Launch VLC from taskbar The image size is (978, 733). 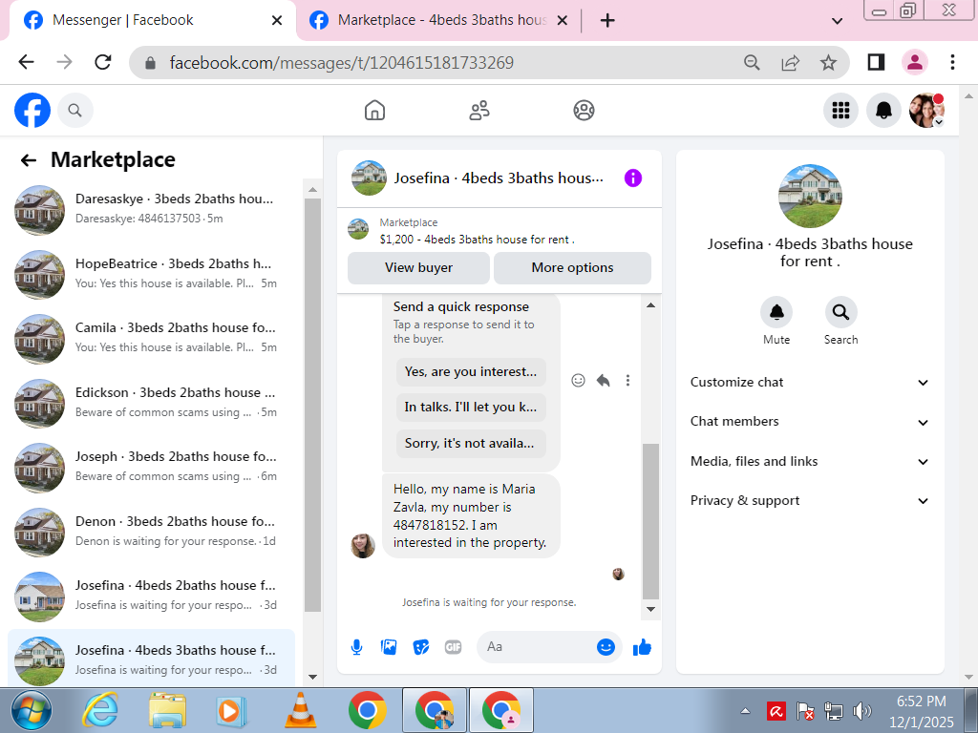(x=300, y=710)
